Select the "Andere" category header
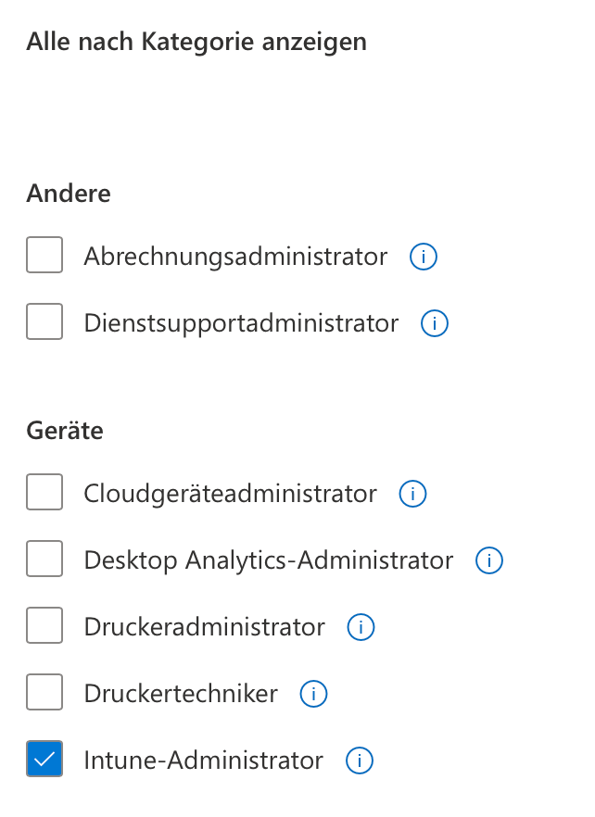This screenshot has height=817, width=595. point(69,194)
